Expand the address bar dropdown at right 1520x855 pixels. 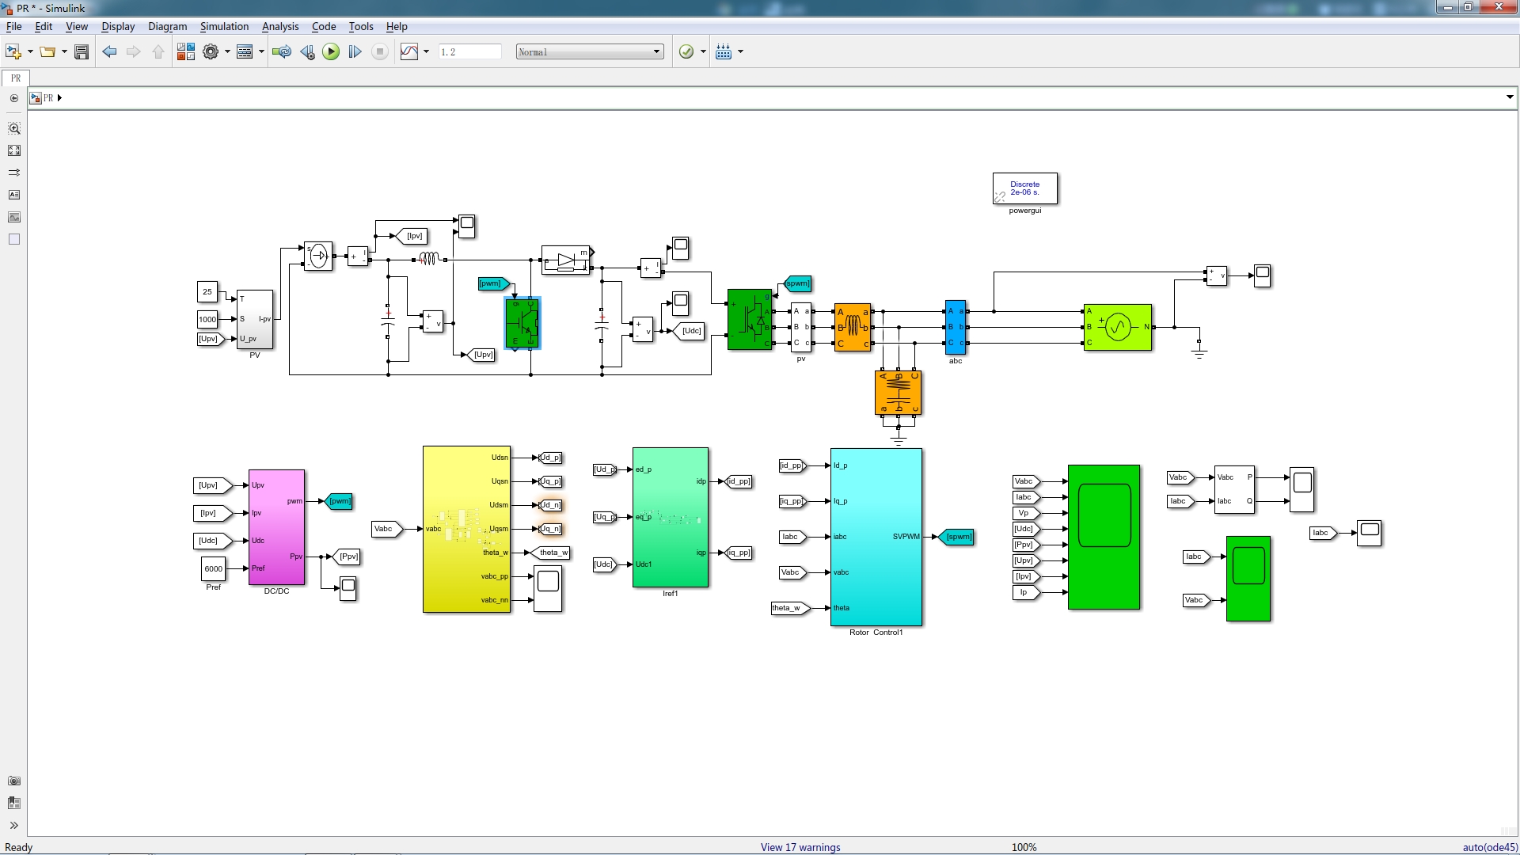tap(1509, 97)
